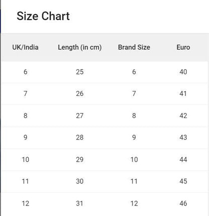Image resolution: width=209 pixels, height=216 pixels.
Task: Select the UK/India column header
Action: [25, 47]
